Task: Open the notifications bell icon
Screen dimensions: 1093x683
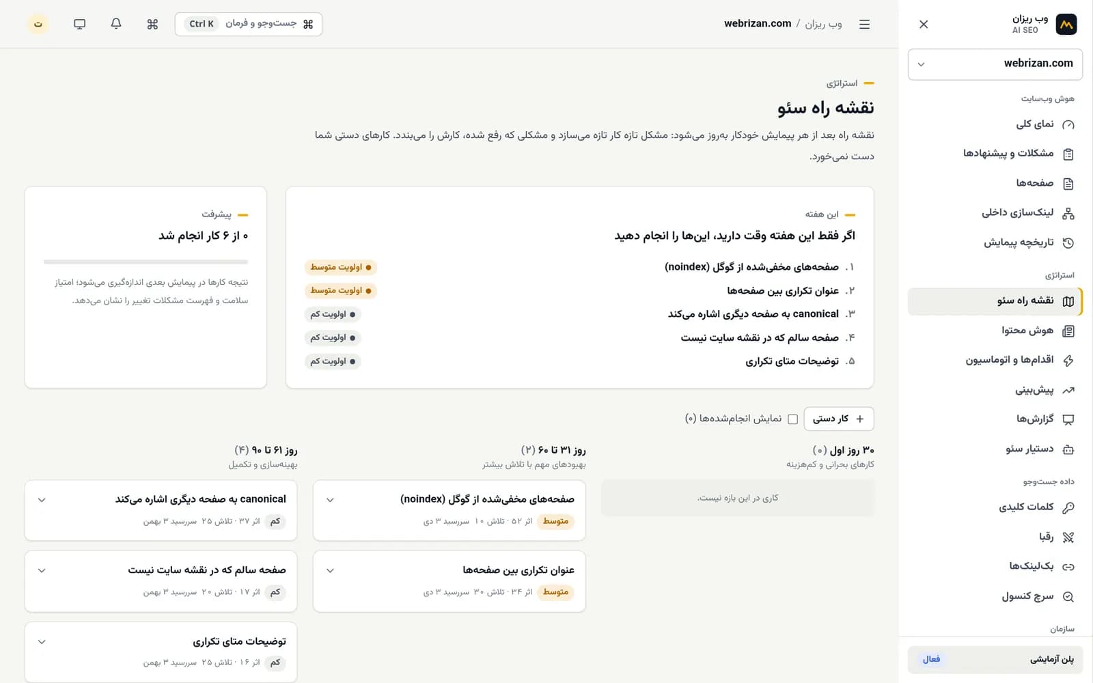Action: [116, 24]
